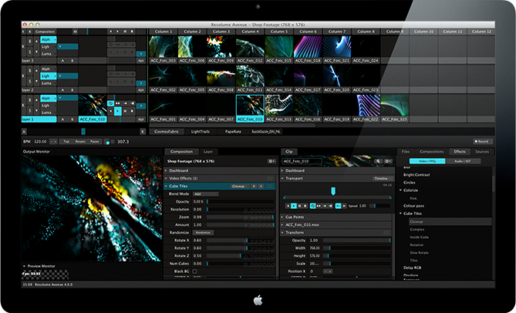Open the Sources tab
This screenshot has height=313, width=516.
(482, 152)
